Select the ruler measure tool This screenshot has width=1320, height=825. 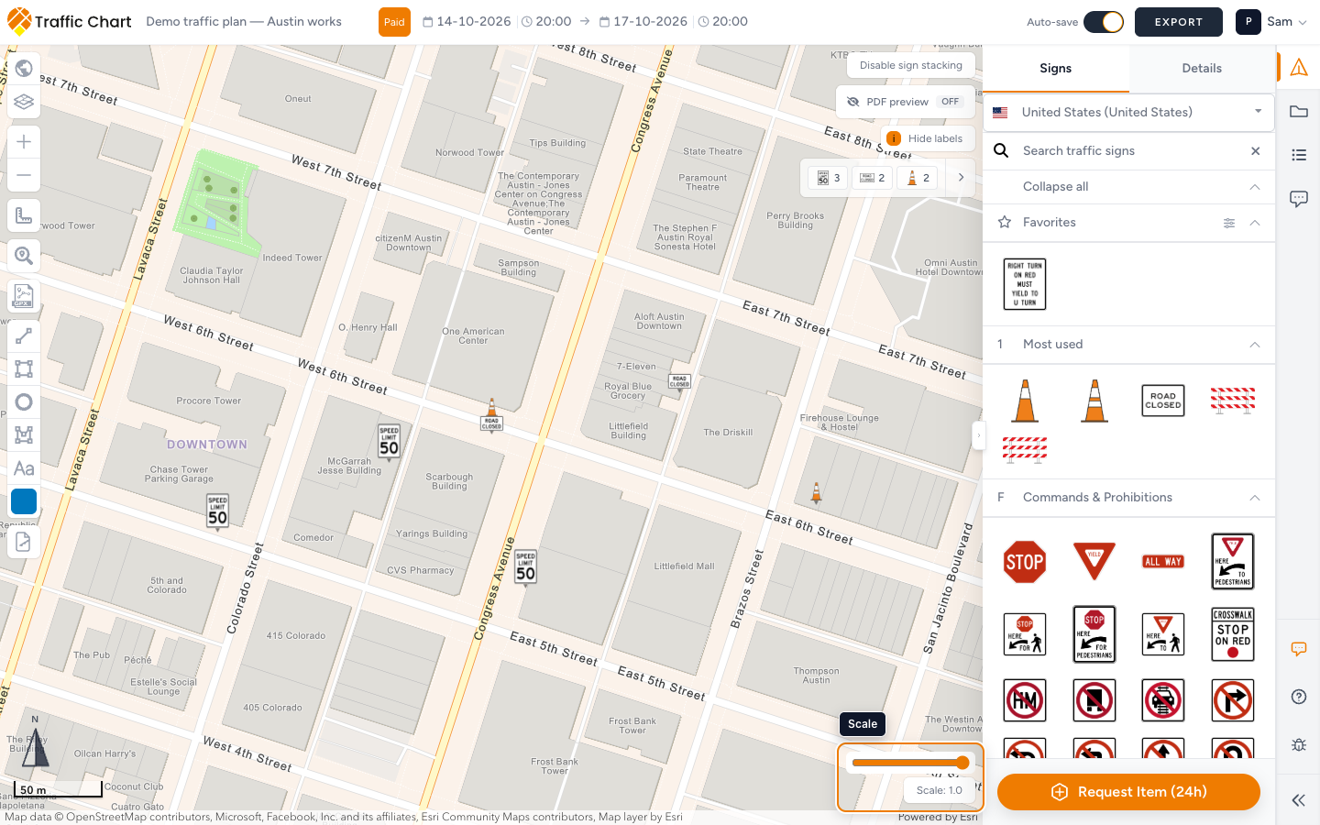[24, 215]
